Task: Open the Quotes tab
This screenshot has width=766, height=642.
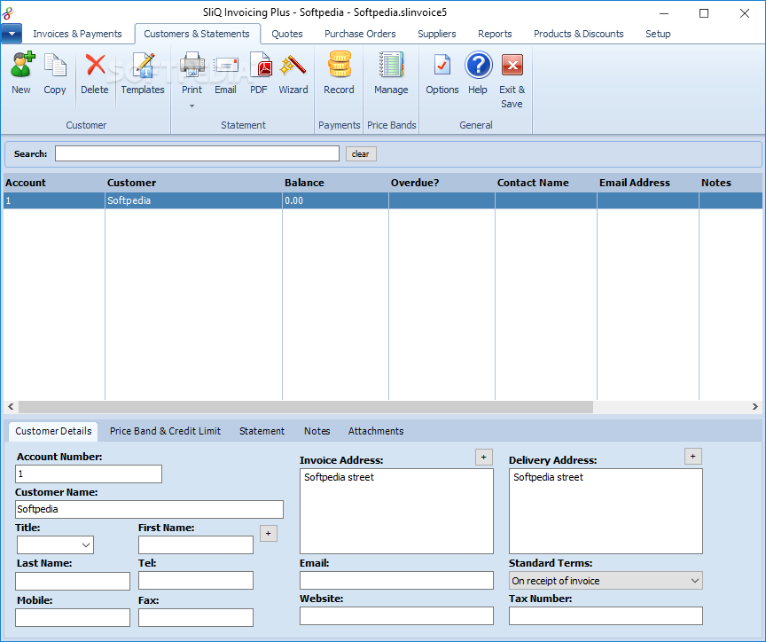Action: (287, 34)
